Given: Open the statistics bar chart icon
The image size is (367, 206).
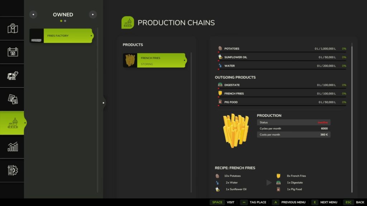Looking at the screenshot, I should pos(13,147).
